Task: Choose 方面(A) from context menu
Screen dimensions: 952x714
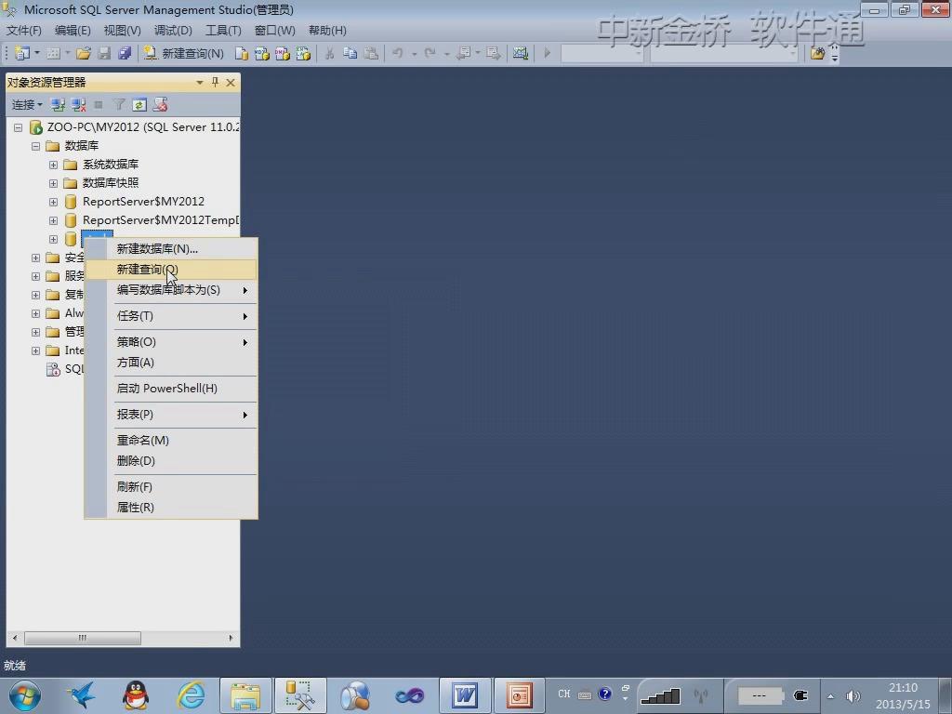Action: 171,363
